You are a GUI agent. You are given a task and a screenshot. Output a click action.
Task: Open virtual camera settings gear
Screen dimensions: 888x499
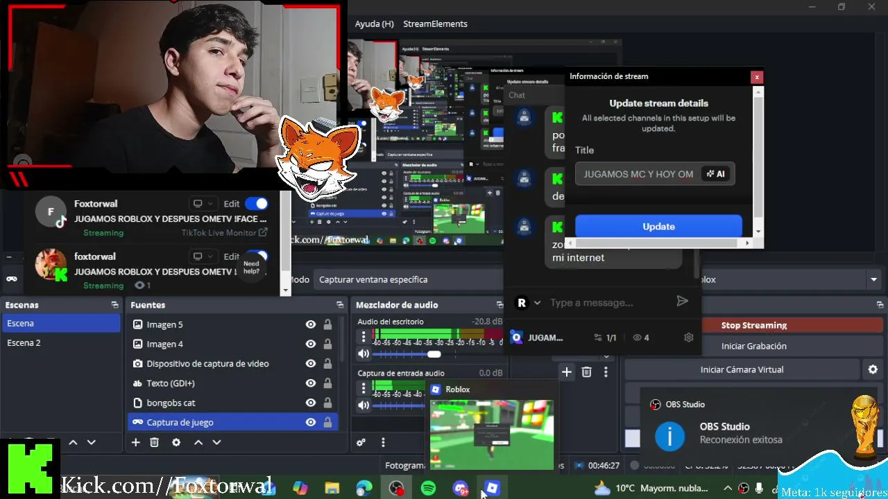click(x=873, y=369)
